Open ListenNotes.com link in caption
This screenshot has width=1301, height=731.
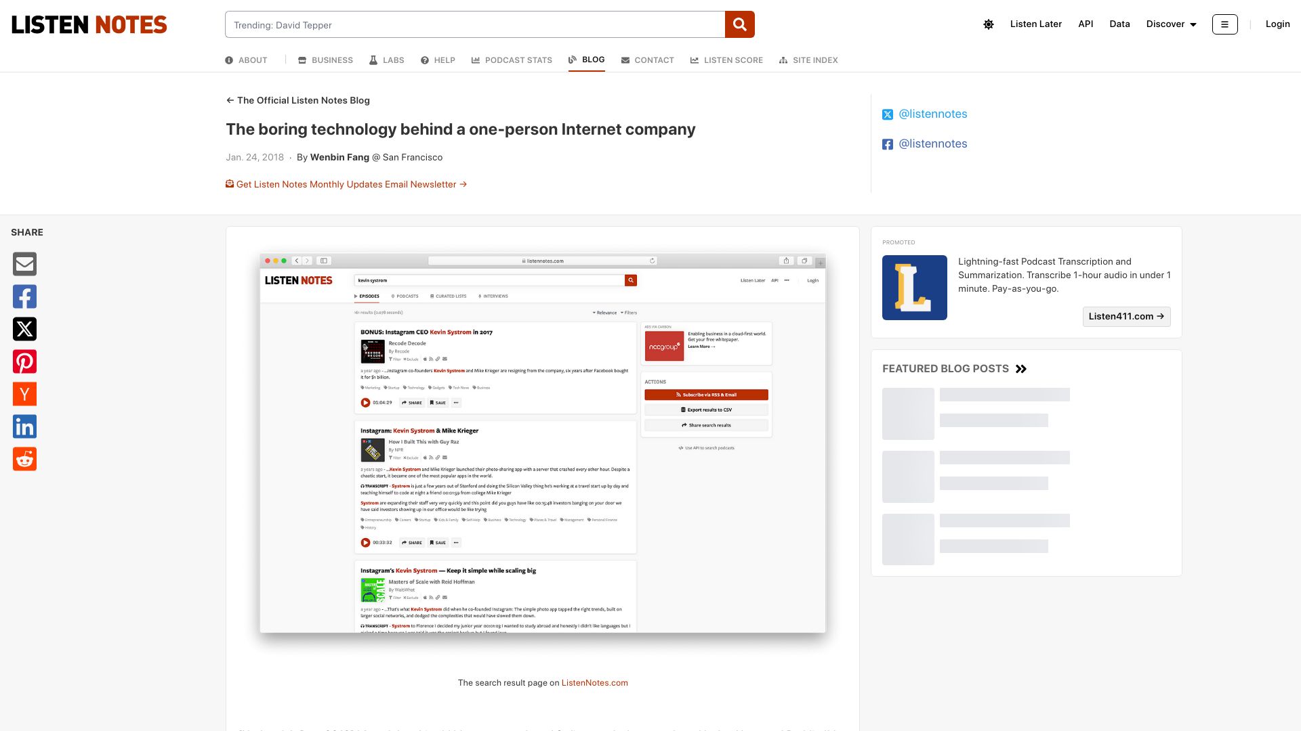click(x=594, y=683)
